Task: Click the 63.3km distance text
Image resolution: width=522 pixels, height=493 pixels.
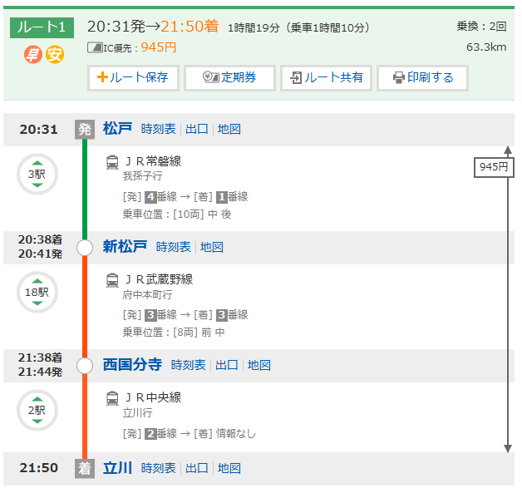Action: click(486, 47)
